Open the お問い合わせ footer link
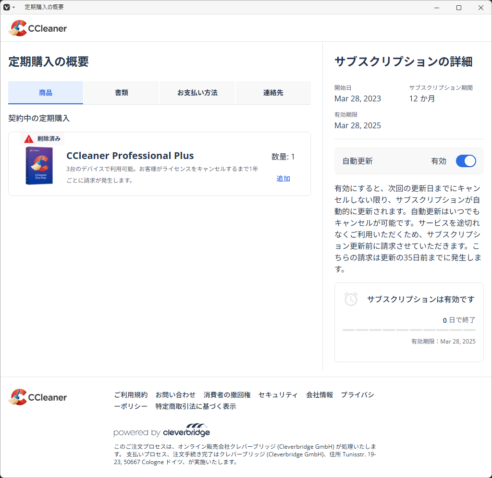492x478 pixels. click(175, 395)
